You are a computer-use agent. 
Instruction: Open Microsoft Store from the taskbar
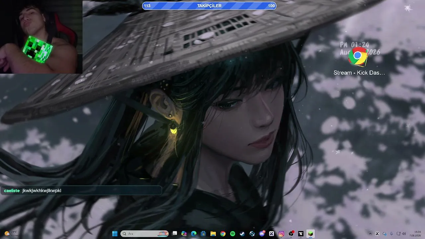coord(203,234)
